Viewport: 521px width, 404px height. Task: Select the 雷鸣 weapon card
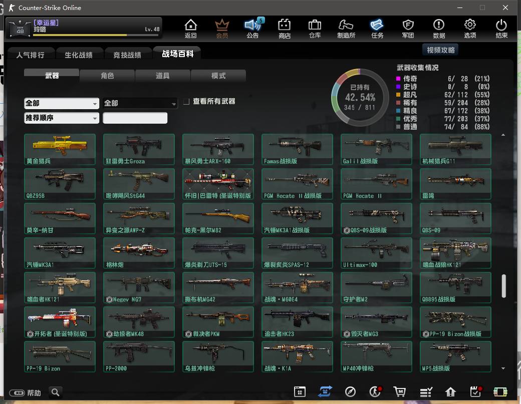[x=455, y=184]
